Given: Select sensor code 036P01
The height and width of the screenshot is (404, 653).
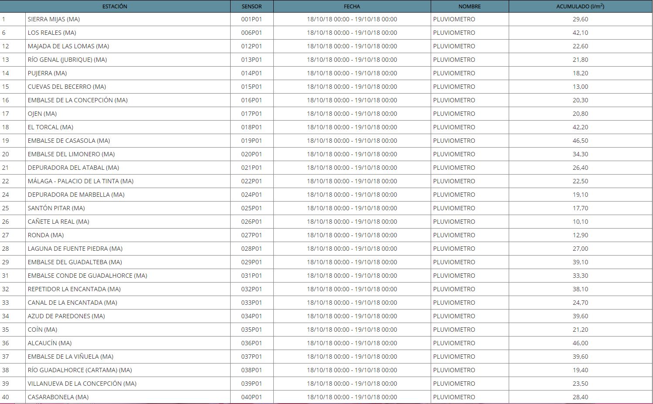Looking at the screenshot, I should tap(252, 343).
